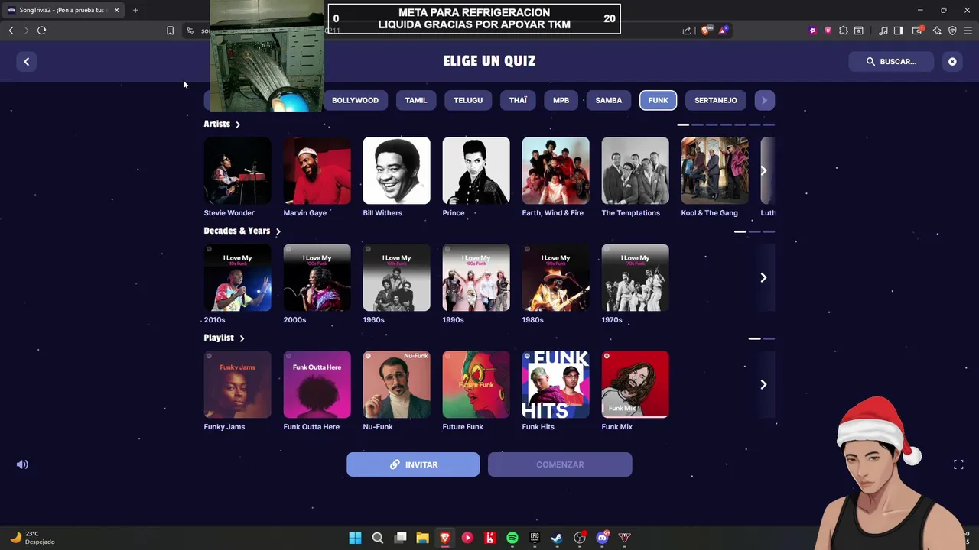
Task: Toggle the browser sidebar panel icon
Action: pyautogui.click(x=899, y=31)
